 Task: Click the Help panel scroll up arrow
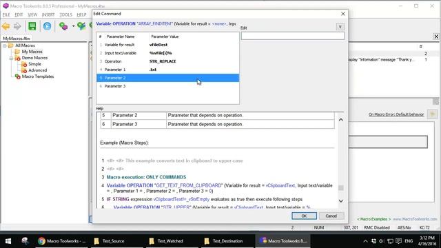click(x=341, y=120)
